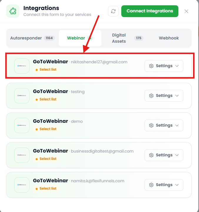This screenshot has height=212, width=199.
Task: Click Select list on the testing integration
Action: point(46,100)
